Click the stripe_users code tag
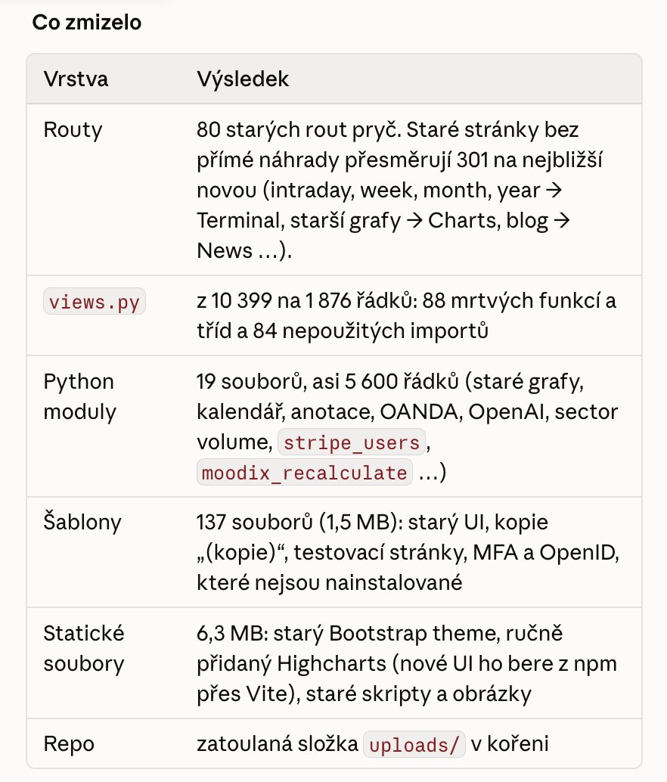The image size is (667, 782). (x=352, y=442)
